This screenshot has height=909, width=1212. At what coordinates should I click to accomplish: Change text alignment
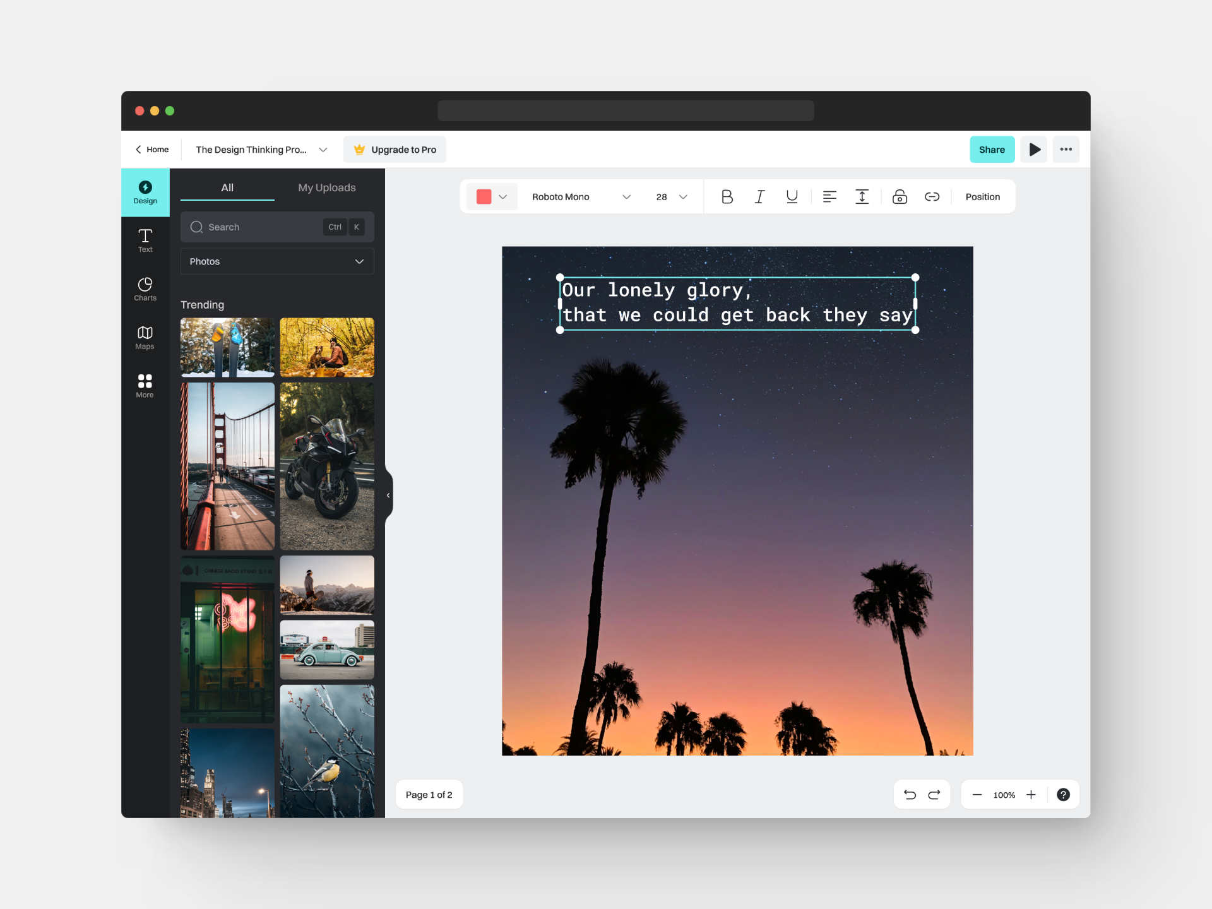pyautogui.click(x=829, y=197)
